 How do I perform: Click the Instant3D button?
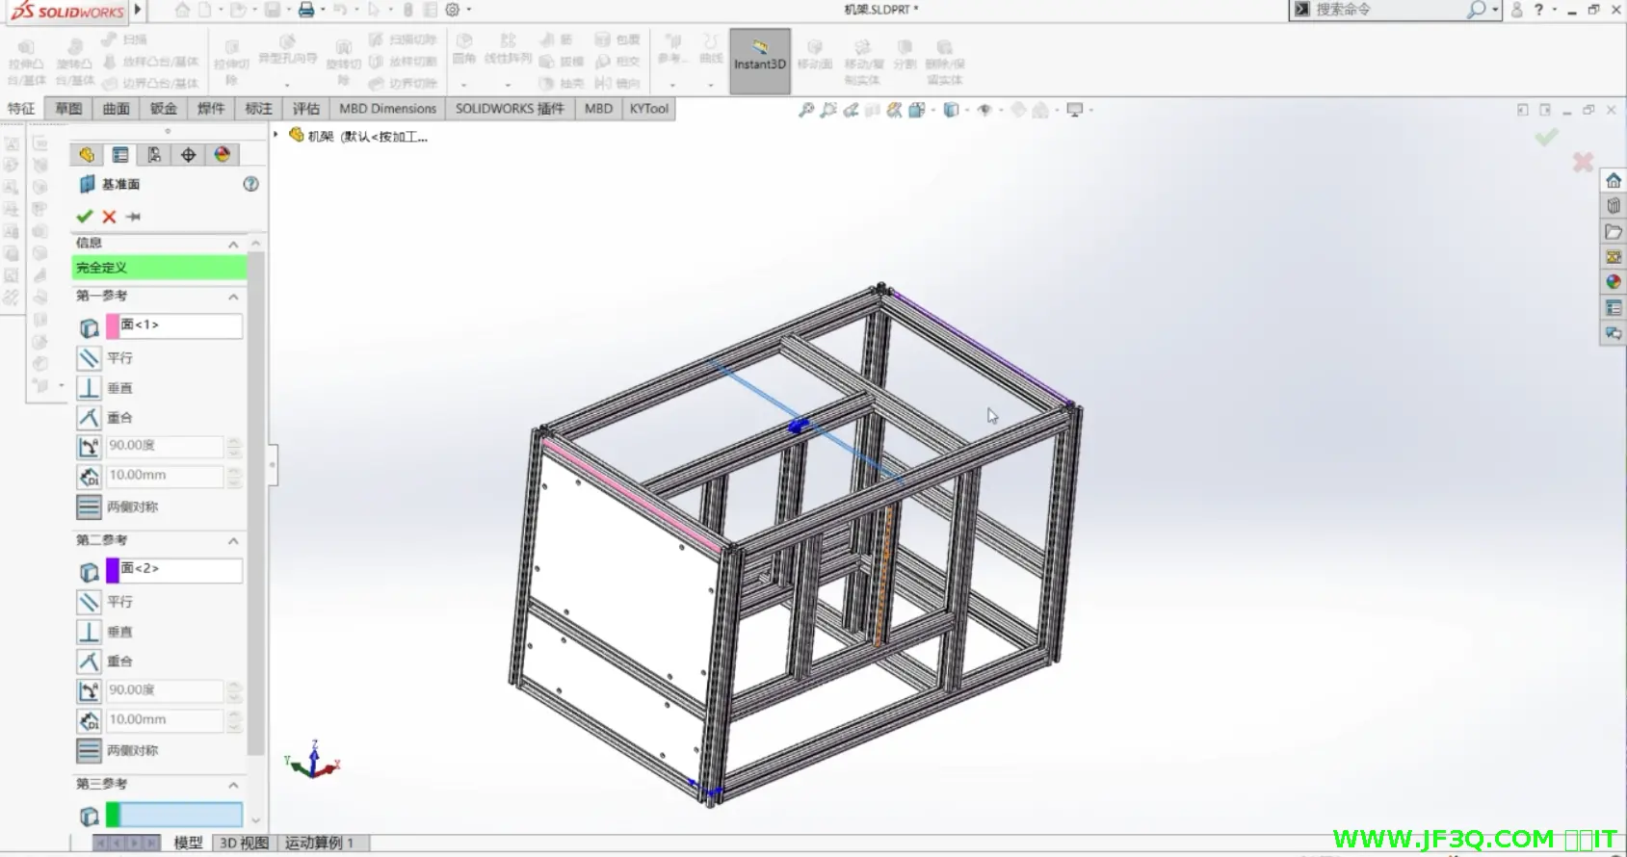(x=759, y=61)
